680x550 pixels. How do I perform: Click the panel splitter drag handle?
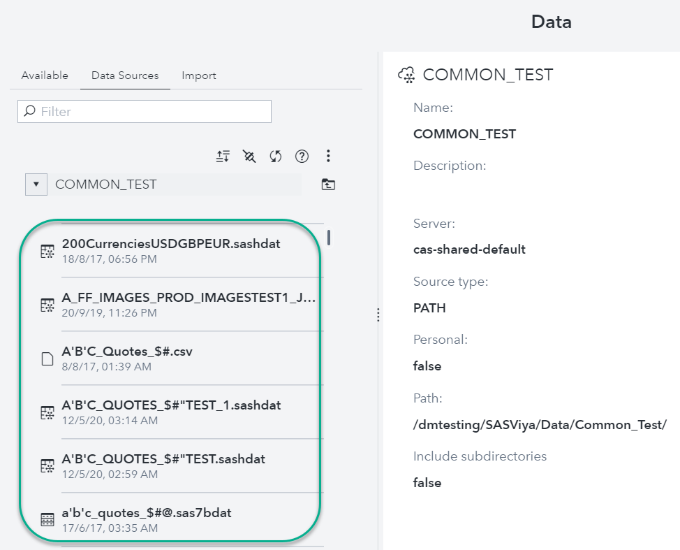click(378, 315)
